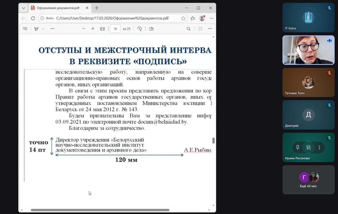The height and width of the screenshot is (214, 338).
Task: Open a new browser tab
Action: 97,8
